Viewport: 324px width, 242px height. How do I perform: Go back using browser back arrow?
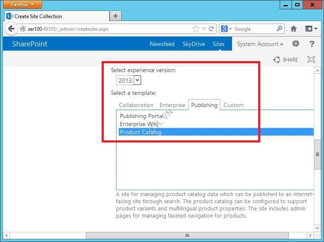(11, 29)
